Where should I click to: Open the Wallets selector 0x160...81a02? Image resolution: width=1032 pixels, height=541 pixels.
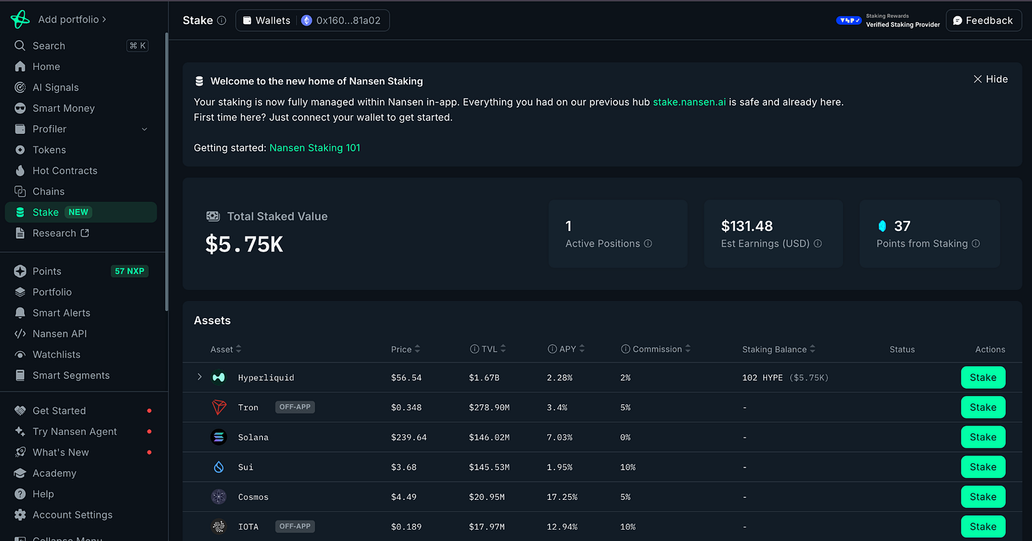(313, 21)
